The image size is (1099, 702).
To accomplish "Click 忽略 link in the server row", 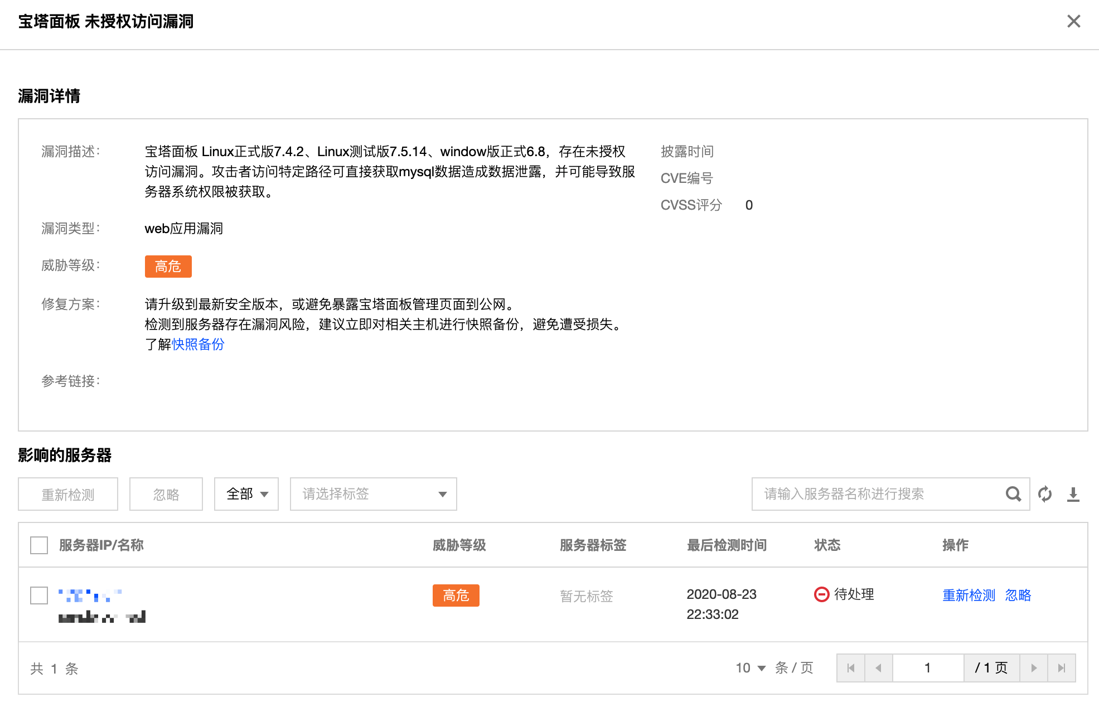I will point(1018,596).
